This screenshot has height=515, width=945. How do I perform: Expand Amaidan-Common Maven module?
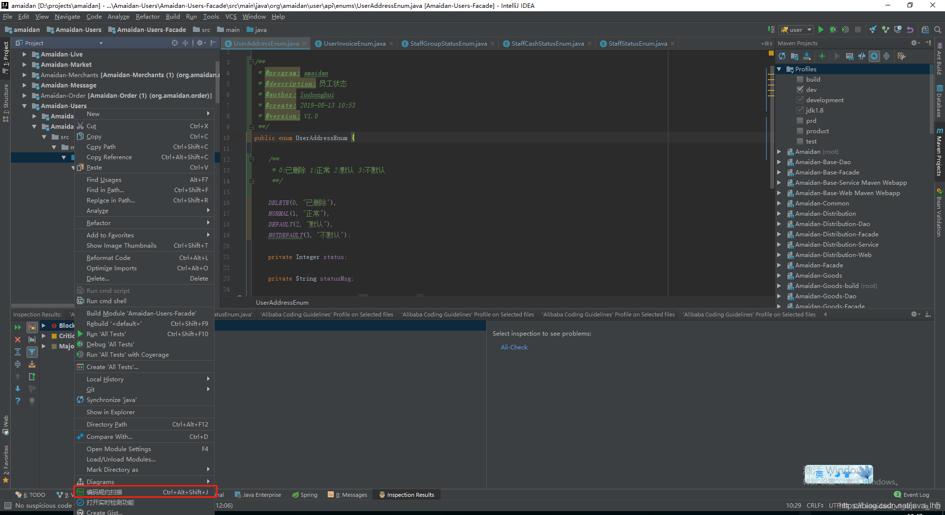779,203
